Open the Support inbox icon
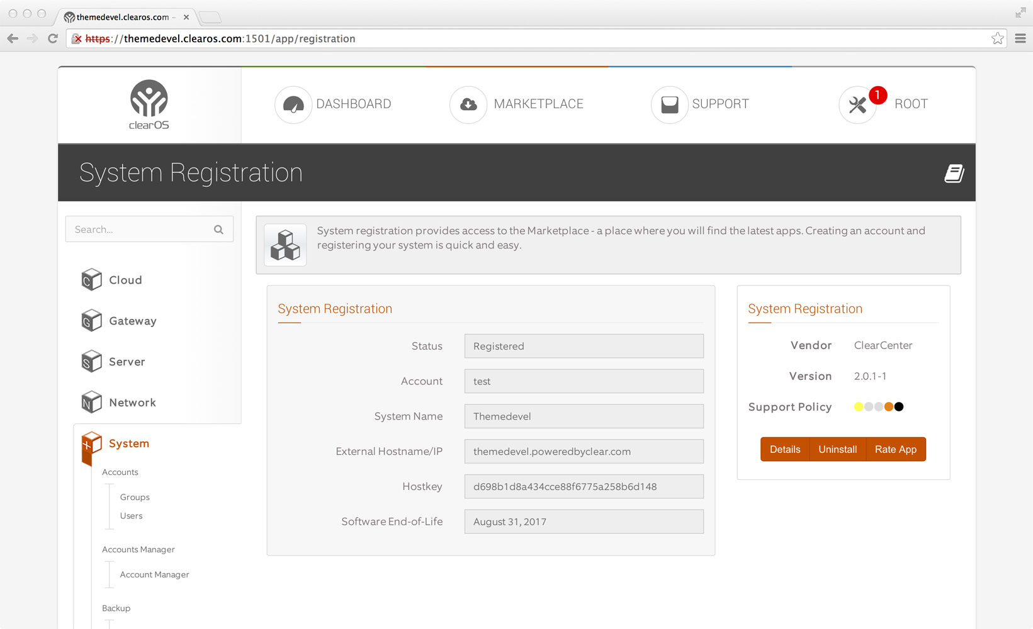Viewport: 1033px width, 629px height. coord(670,104)
